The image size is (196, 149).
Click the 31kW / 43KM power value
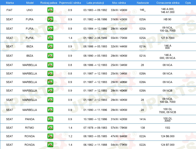point(119,19)
